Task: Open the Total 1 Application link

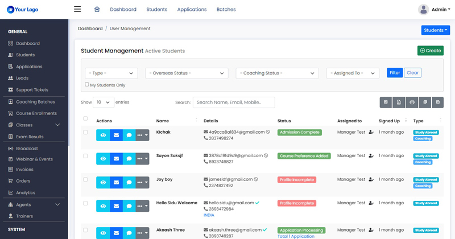Action: pos(296,236)
